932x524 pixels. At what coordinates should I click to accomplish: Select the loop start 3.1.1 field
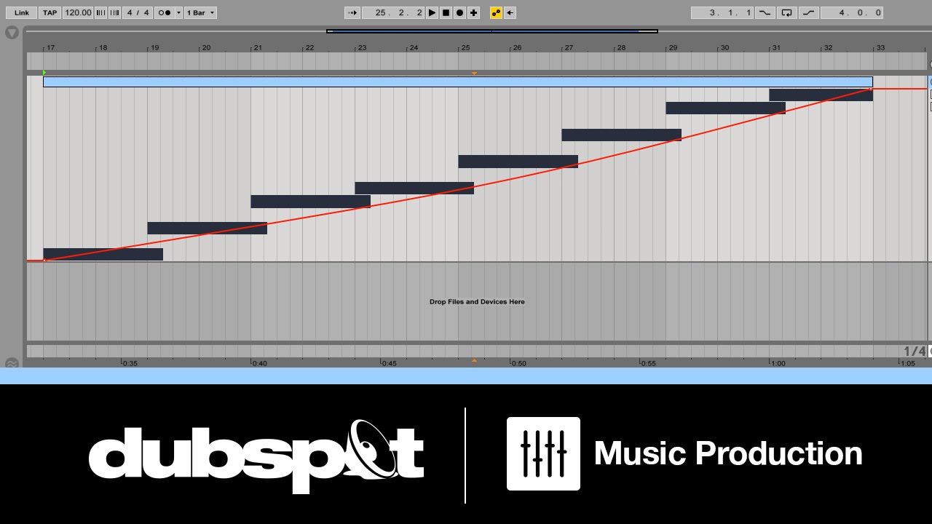coord(722,12)
